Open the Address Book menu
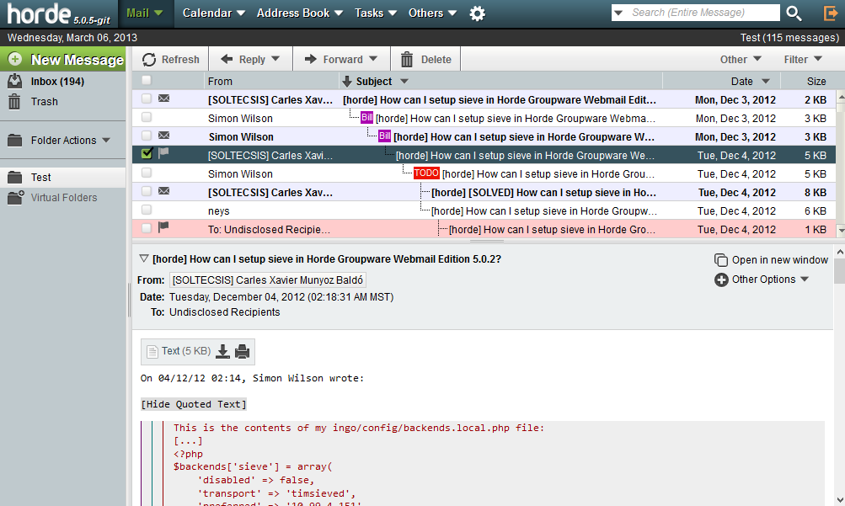Viewport: 845px width, 506px height. [300, 13]
